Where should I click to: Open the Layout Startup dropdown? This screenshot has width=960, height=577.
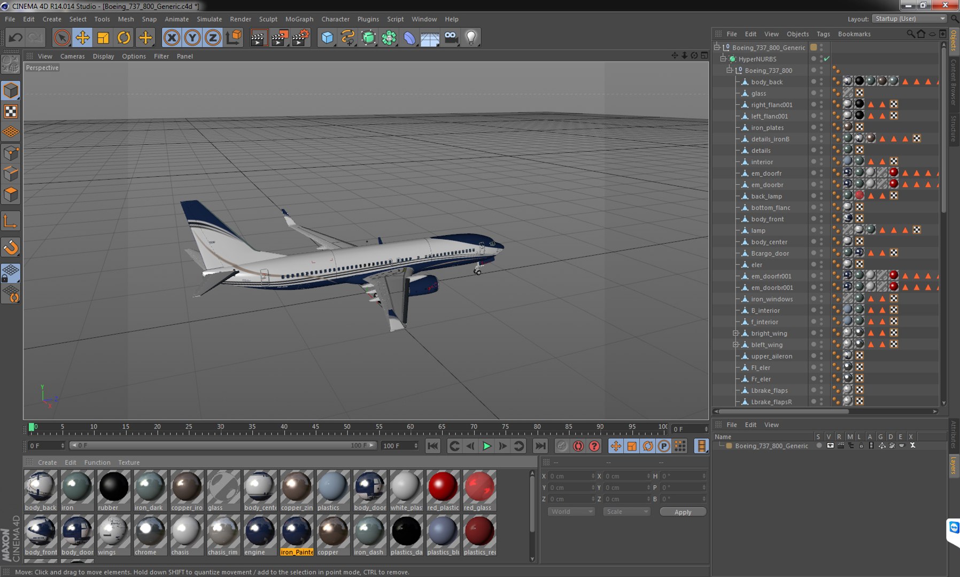909,19
